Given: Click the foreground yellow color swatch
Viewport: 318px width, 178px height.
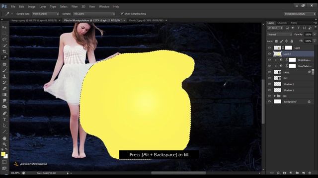Looking at the screenshot, I should click(3, 154).
